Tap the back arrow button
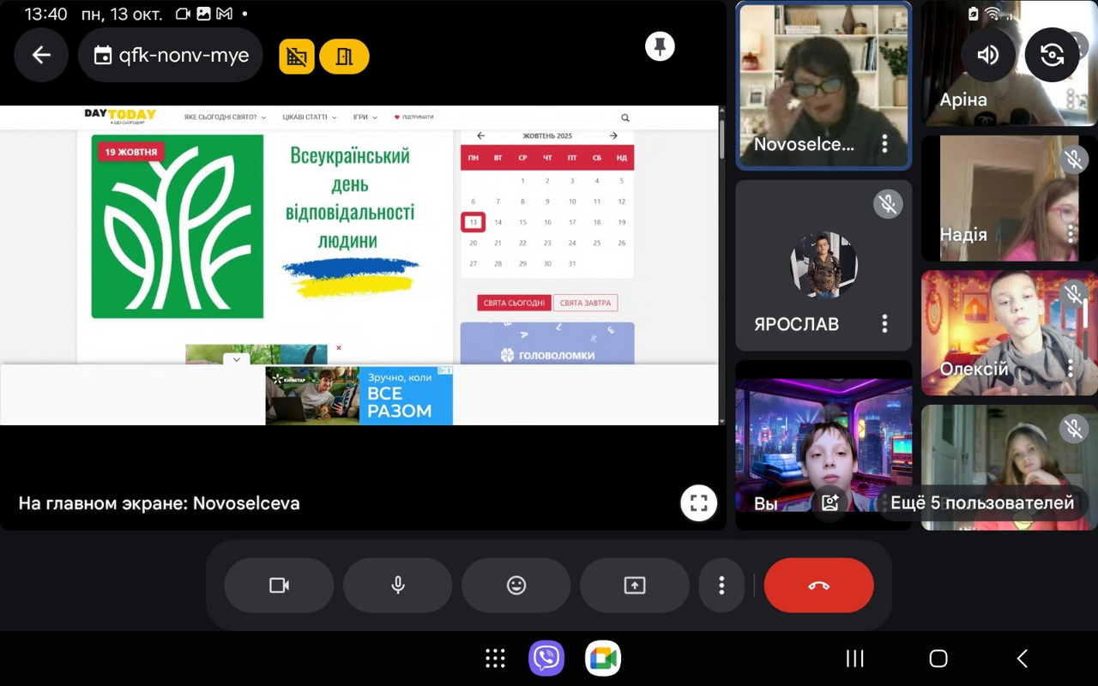The image size is (1098, 686). (x=41, y=56)
